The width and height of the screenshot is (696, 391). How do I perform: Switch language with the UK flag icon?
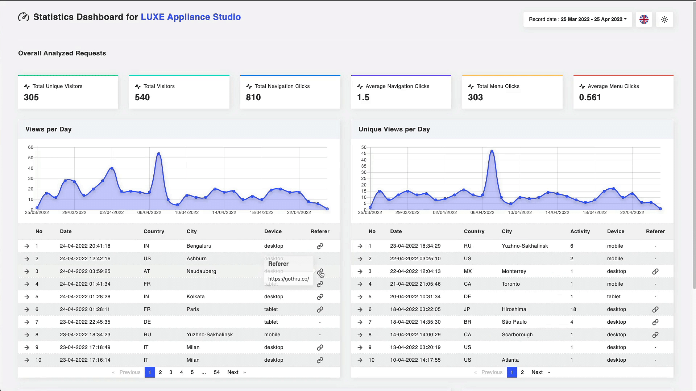pyautogui.click(x=644, y=20)
